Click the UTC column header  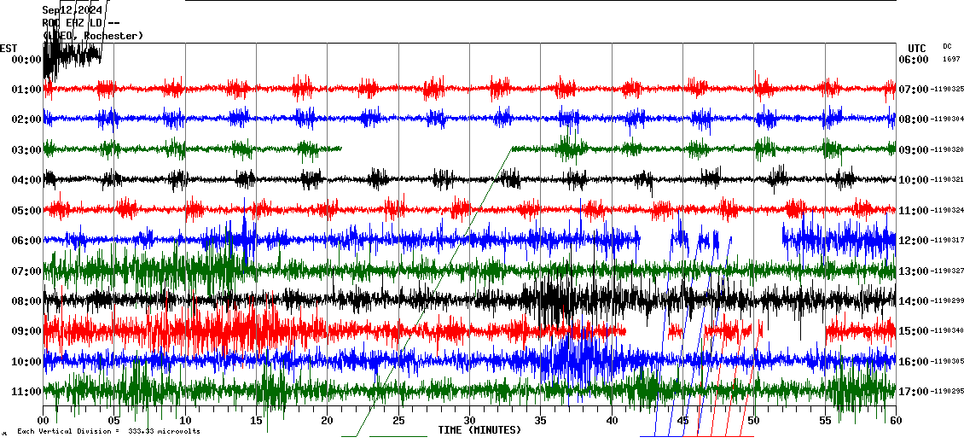[x=916, y=48]
